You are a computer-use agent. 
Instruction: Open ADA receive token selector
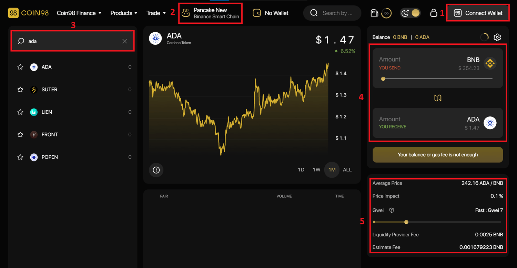coord(480,123)
